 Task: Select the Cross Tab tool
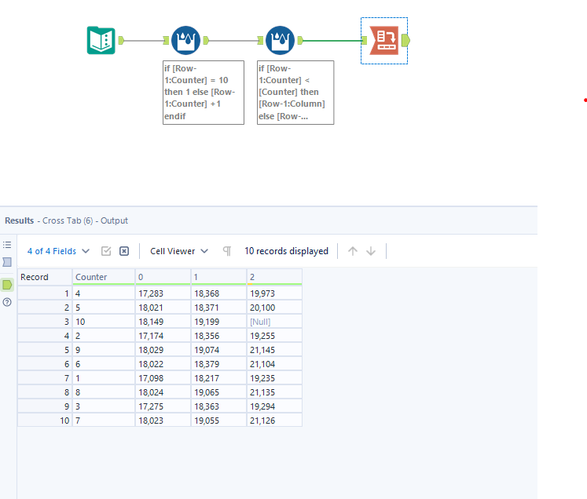coord(384,40)
